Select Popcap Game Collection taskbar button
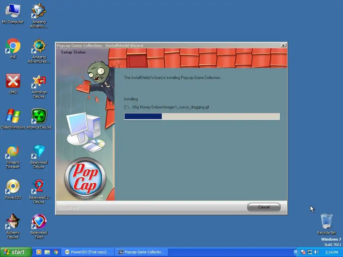 point(141,252)
